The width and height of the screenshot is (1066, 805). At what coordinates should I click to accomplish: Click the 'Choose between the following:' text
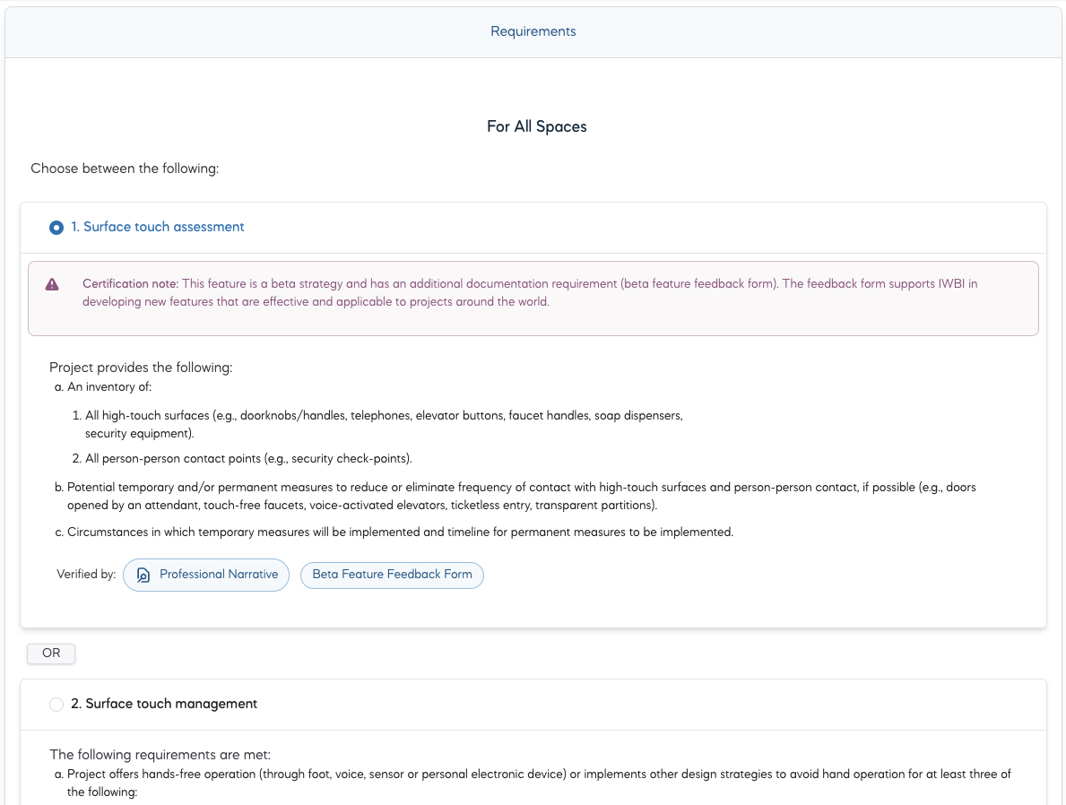pos(125,169)
